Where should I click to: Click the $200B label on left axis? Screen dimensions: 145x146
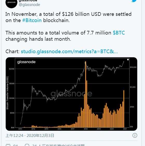click(12, 69)
